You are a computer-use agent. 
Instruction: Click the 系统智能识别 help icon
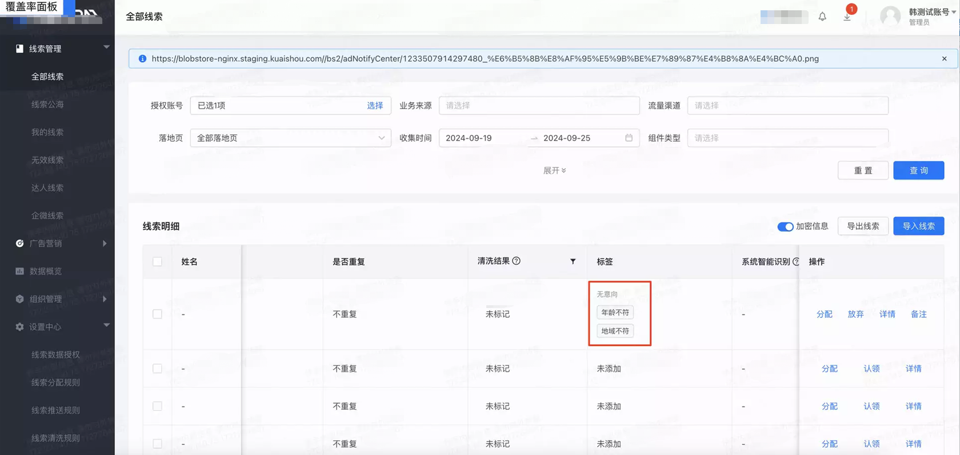[795, 261]
